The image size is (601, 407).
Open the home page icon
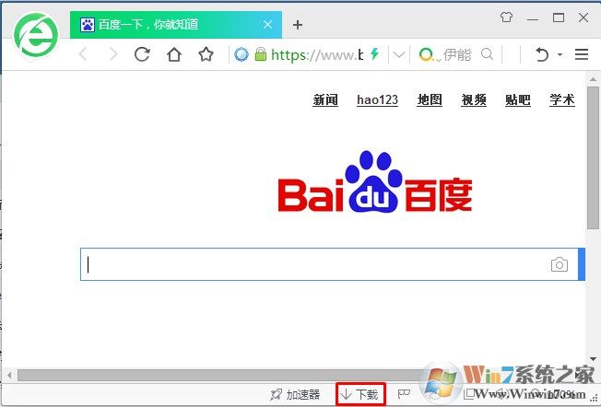click(x=174, y=54)
